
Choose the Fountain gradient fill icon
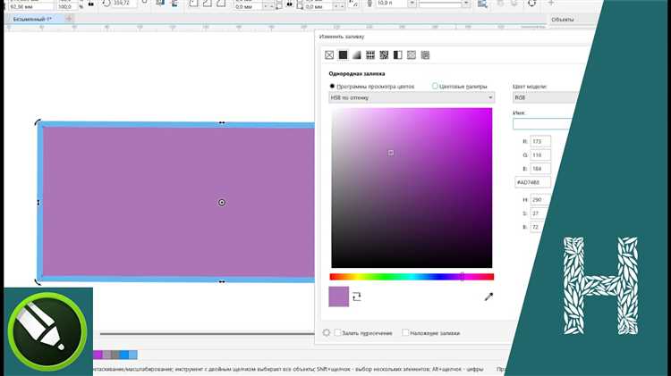(x=356, y=55)
